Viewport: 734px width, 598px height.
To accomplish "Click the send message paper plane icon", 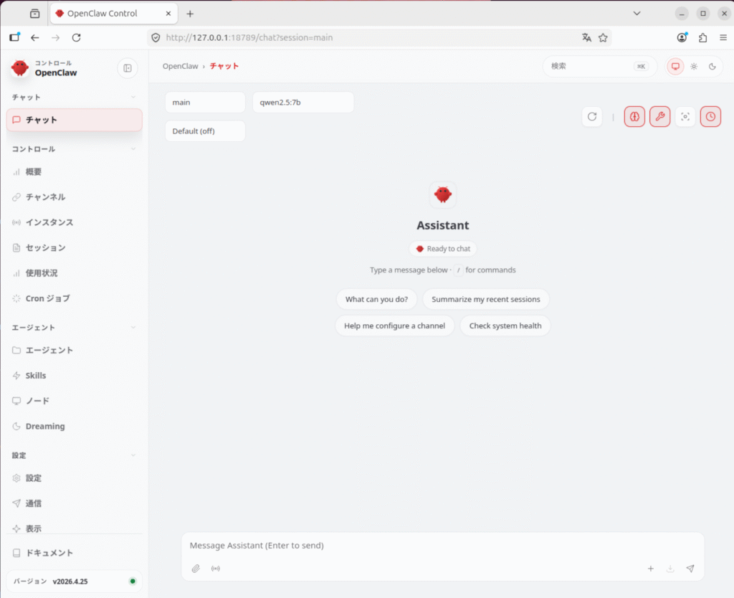I will [x=690, y=569].
